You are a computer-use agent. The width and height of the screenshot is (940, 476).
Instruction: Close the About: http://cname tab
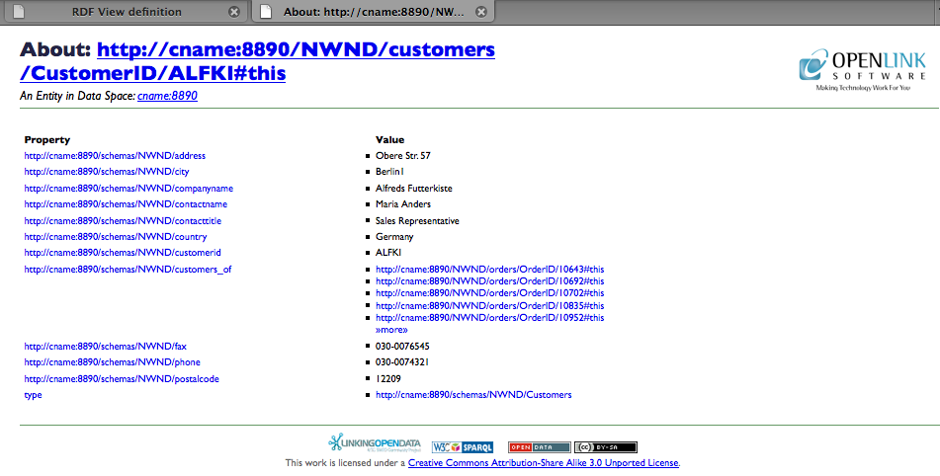coord(481,12)
